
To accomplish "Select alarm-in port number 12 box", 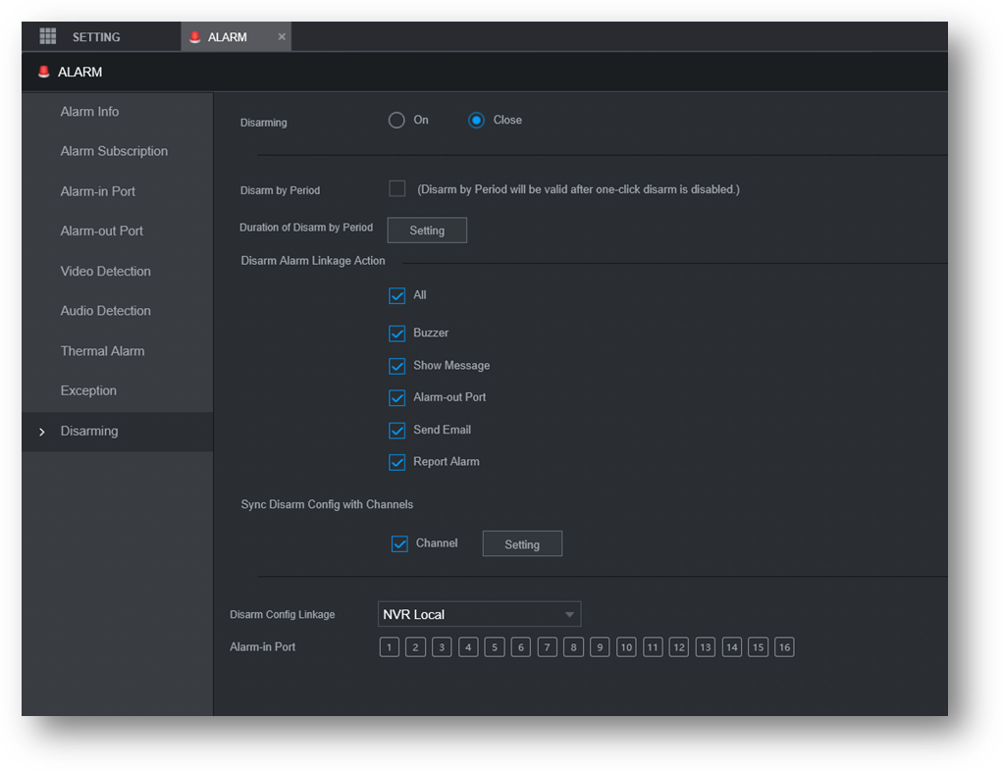I will (x=679, y=647).
